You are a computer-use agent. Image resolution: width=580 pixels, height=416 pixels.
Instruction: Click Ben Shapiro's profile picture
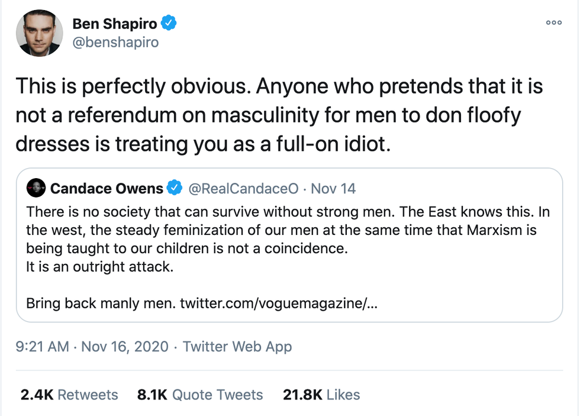tap(39, 34)
